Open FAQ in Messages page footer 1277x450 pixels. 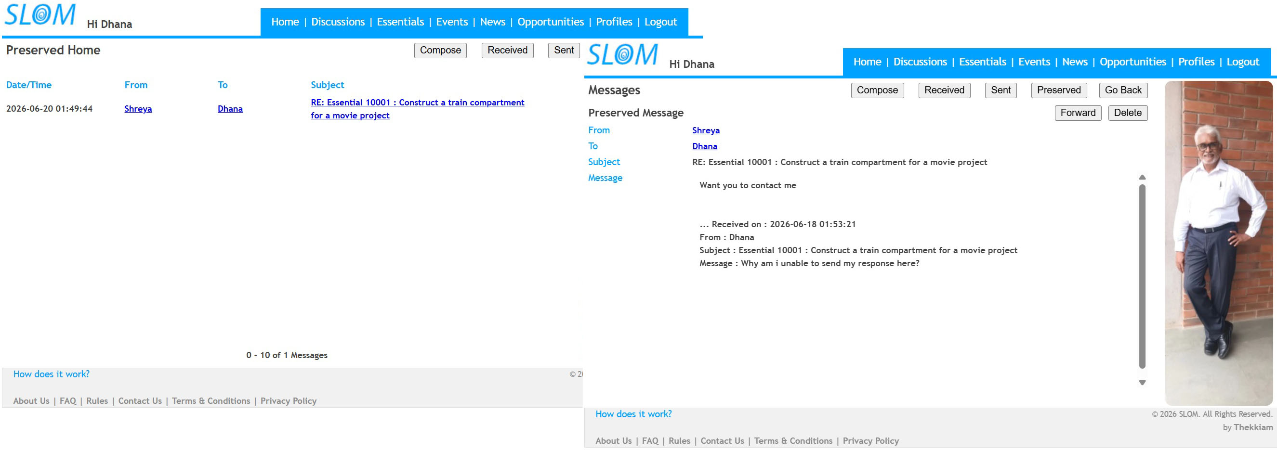click(x=650, y=441)
